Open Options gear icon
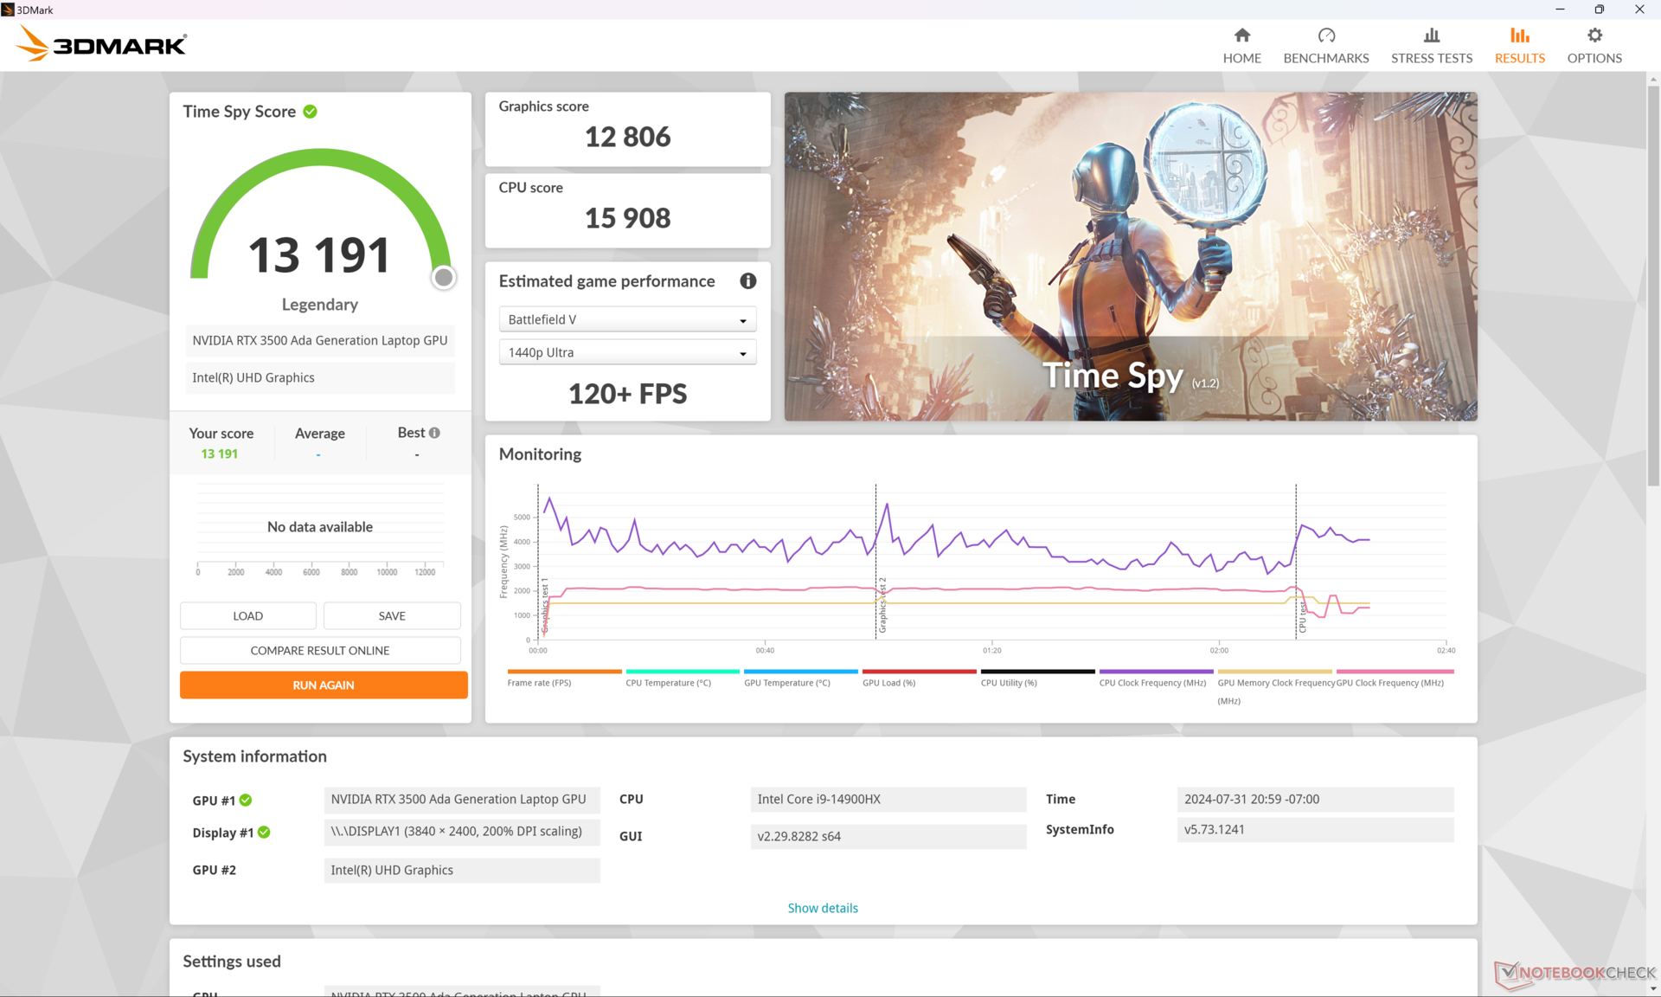 [x=1594, y=35]
